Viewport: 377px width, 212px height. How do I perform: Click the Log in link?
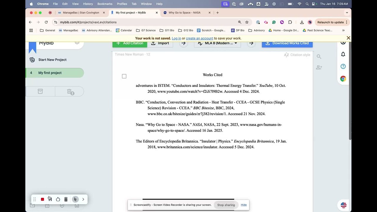(x=176, y=38)
